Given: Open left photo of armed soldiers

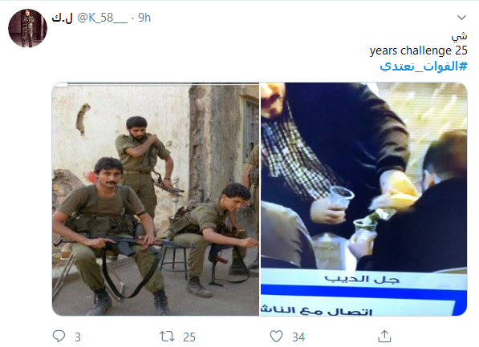Looking at the screenshot, I should (156, 199).
